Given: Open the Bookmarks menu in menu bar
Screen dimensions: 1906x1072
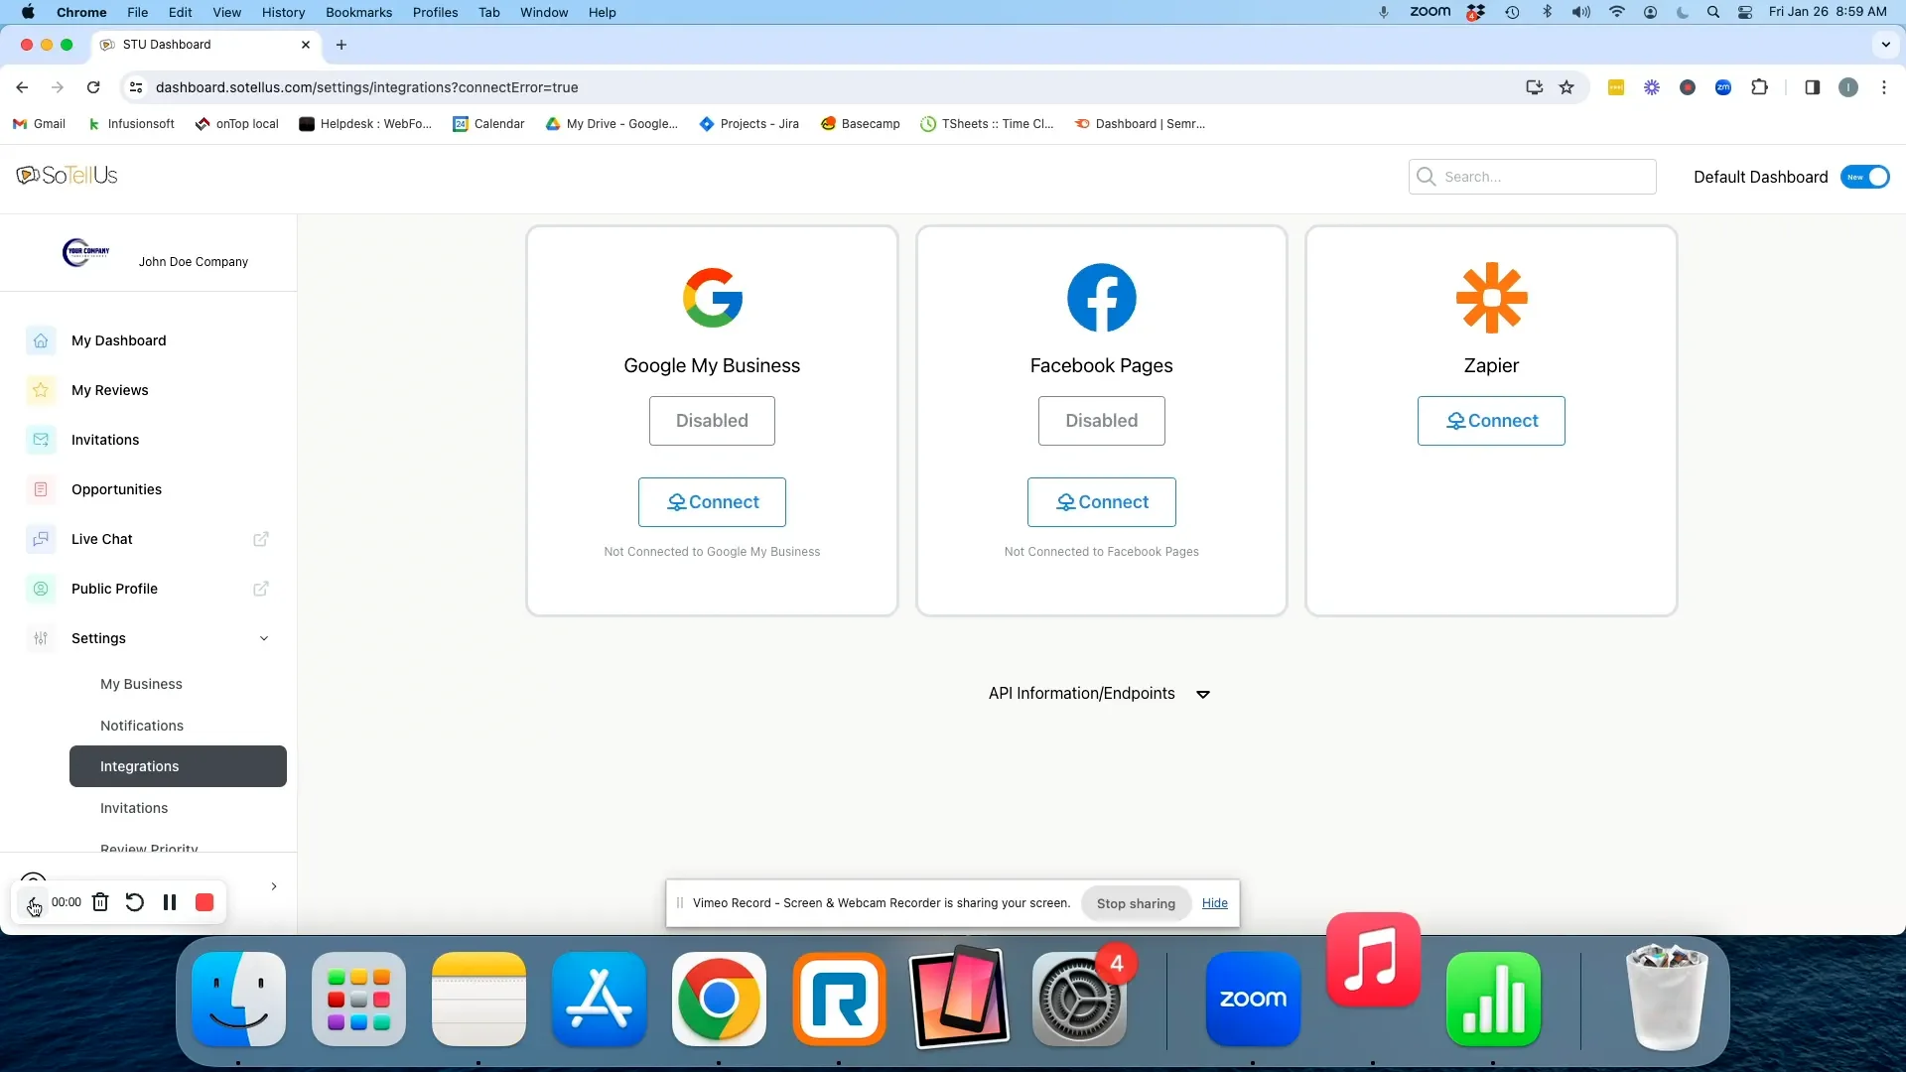Looking at the screenshot, I should tap(358, 12).
